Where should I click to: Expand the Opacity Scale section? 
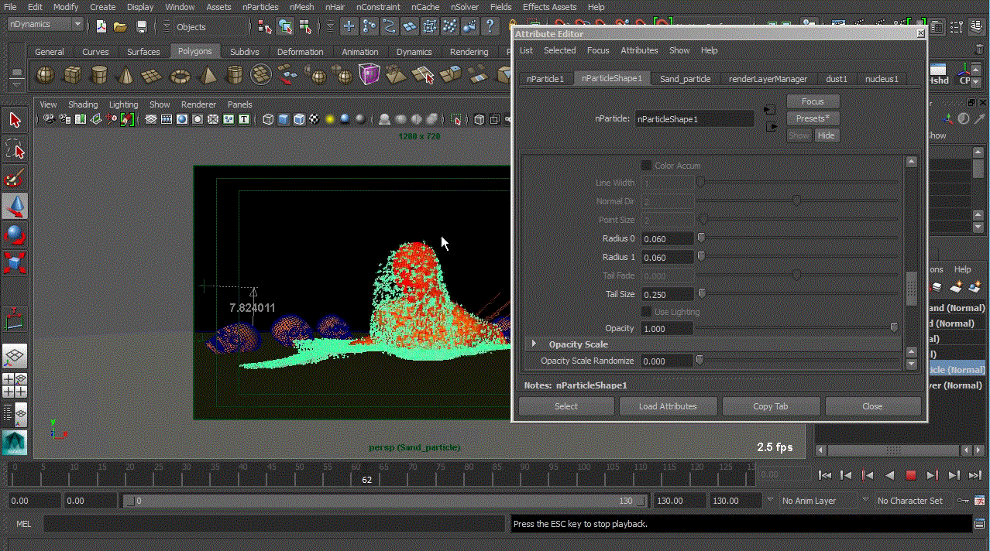(x=534, y=344)
